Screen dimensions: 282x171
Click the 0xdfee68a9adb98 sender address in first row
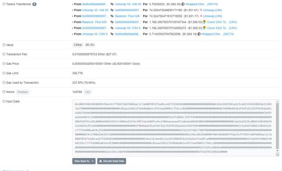[x=94, y=4]
